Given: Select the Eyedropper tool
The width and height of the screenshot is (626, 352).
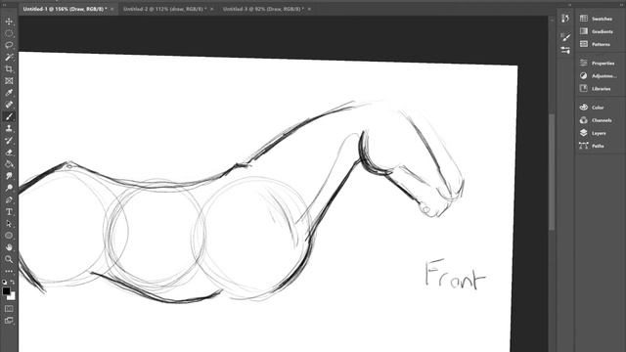Looking at the screenshot, I should click(x=9, y=93).
